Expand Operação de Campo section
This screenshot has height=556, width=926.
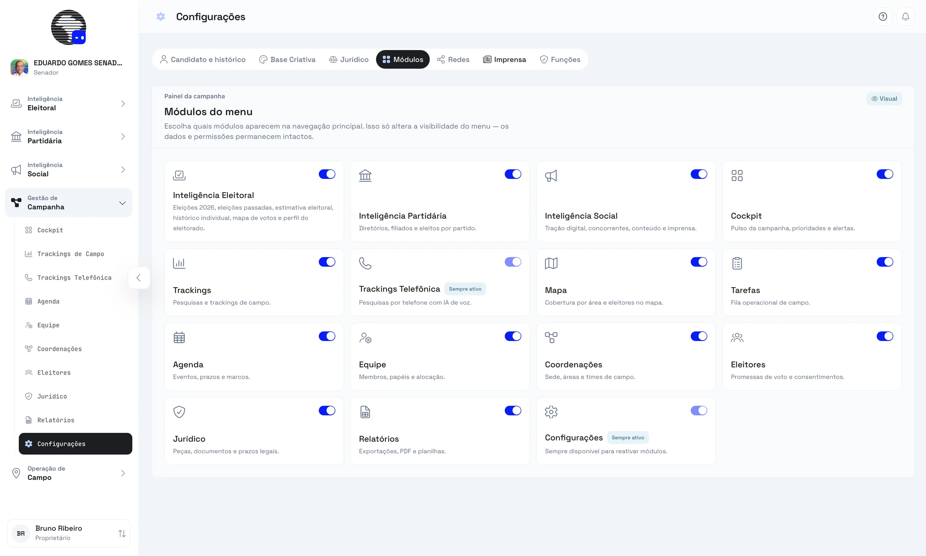(x=69, y=473)
